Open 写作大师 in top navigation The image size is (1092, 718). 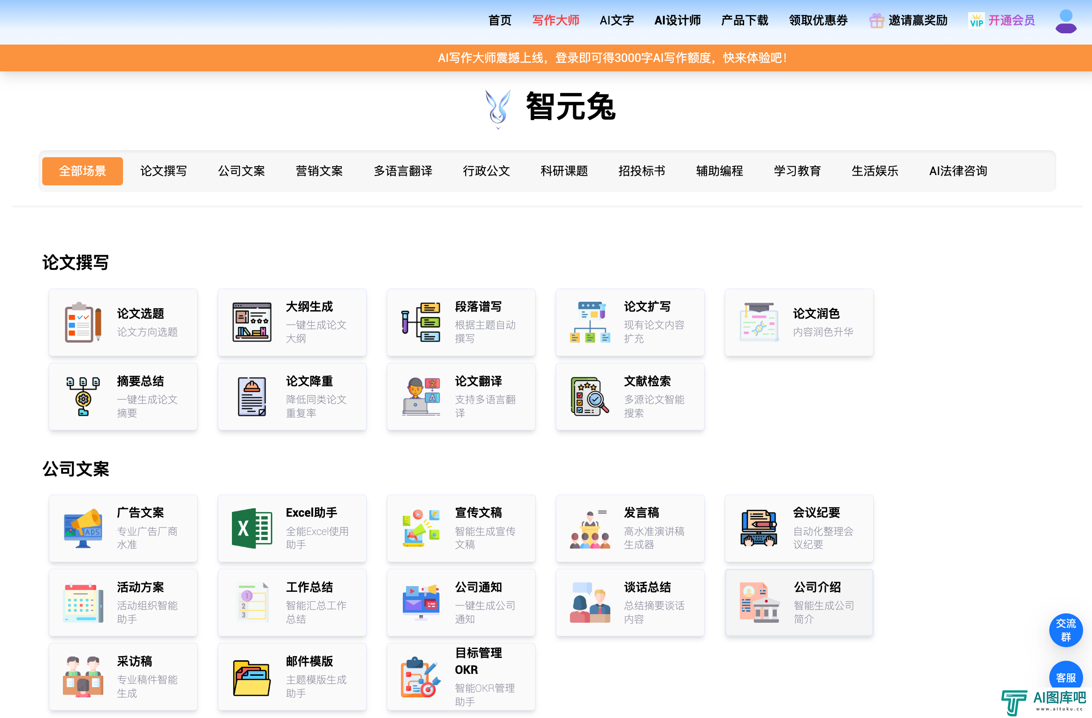[556, 21]
